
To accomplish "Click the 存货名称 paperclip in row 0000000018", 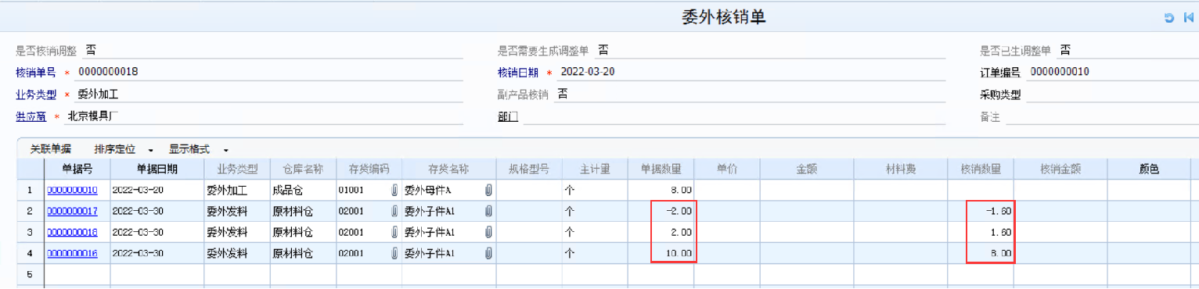I will point(488,232).
